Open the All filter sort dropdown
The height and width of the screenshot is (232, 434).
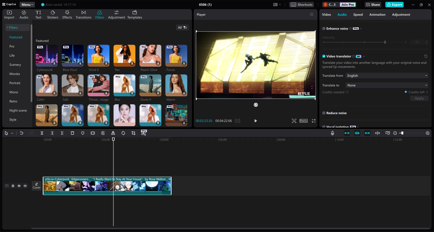click(x=182, y=27)
